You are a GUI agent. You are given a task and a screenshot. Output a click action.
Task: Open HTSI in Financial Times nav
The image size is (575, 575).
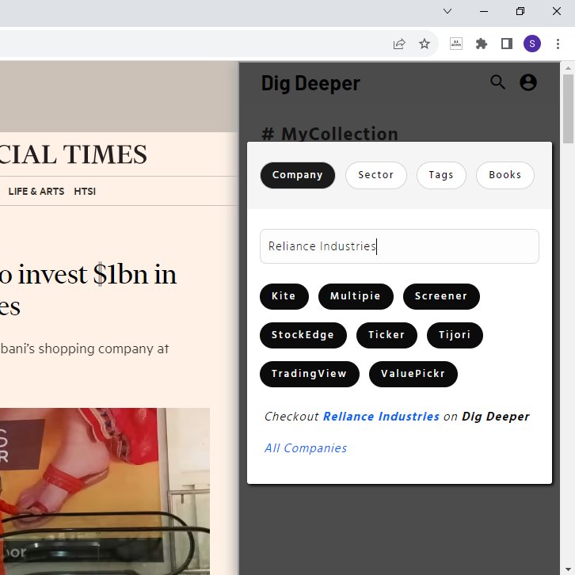(x=85, y=192)
